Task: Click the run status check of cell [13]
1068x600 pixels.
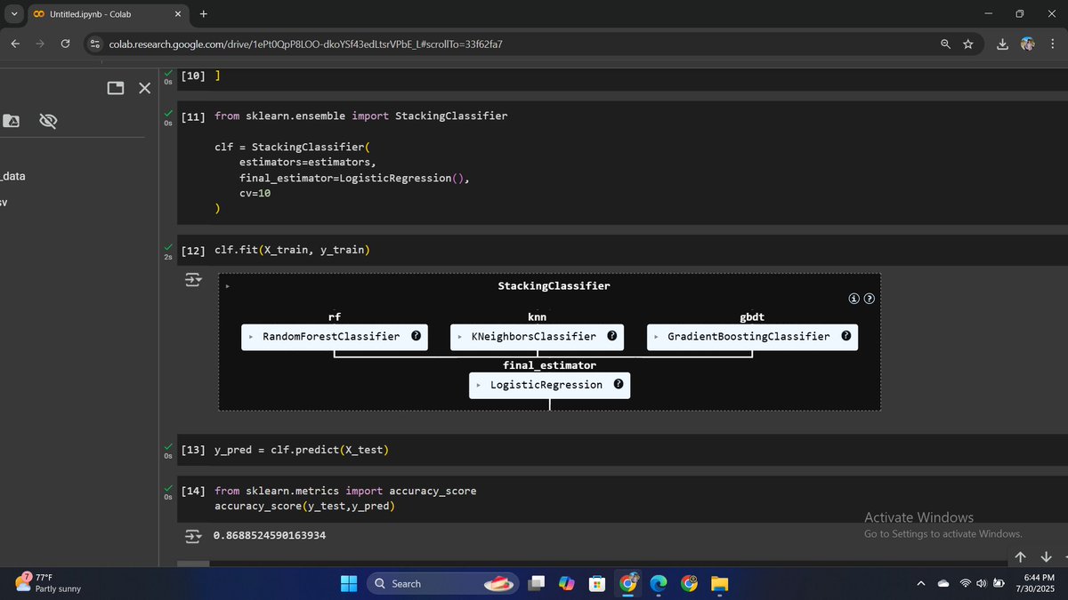Action: coord(168,446)
